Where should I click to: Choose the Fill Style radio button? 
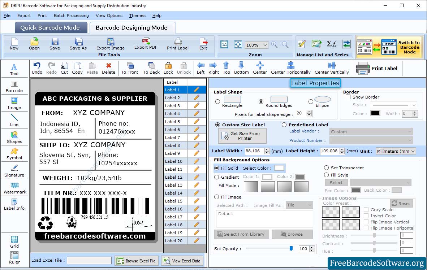pyautogui.click(x=326, y=175)
